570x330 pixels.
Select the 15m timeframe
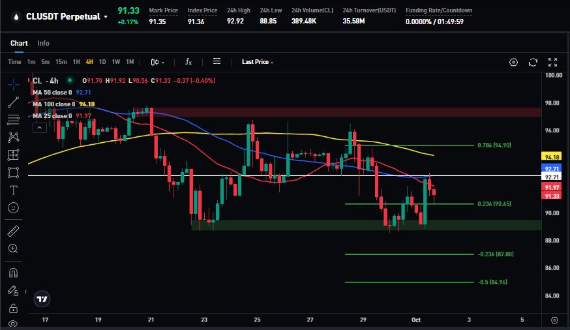tap(61, 62)
